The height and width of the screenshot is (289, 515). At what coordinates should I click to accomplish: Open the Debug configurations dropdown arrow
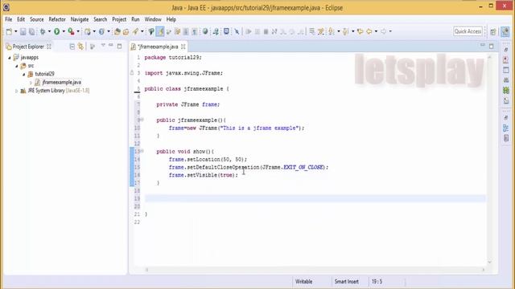[x=49, y=31]
